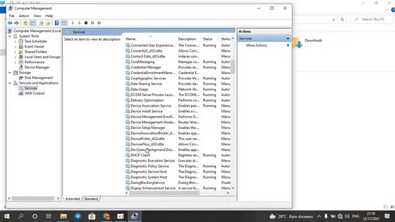Click the Search This PC box
The height and width of the screenshot is (222, 395).
click(x=372, y=19)
